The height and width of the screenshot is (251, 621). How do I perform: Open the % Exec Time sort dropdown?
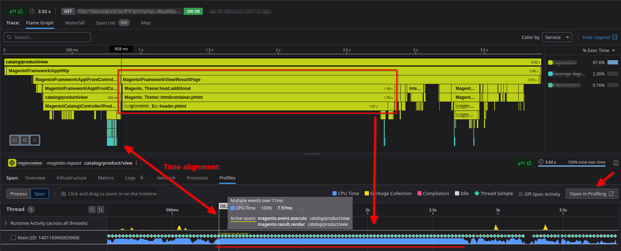599,50
